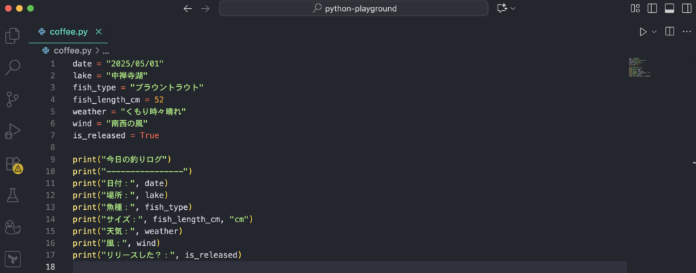Screen dimensions: 696x273
Task: Open the Copilot chat icon in title bar
Action: (x=502, y=8)
